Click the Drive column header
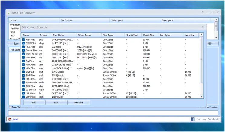225x132 pixels. pyautogui.click(x=34, y=20)
